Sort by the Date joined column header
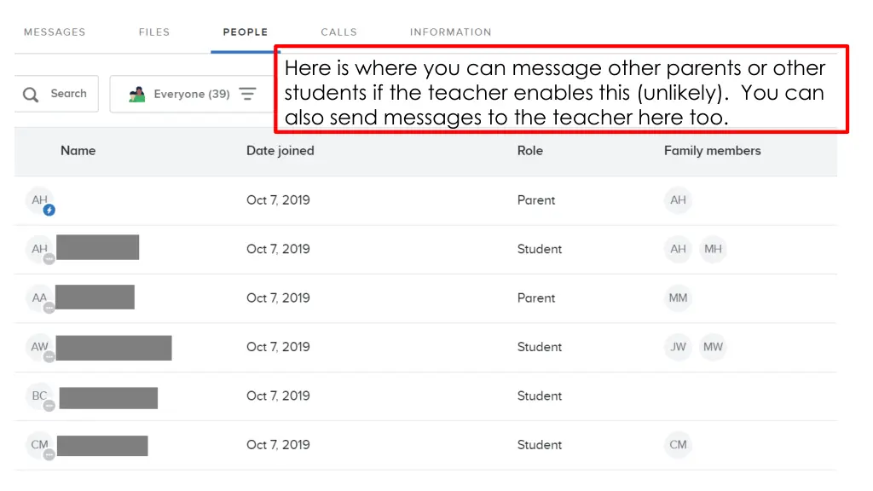 coord(280,151)
